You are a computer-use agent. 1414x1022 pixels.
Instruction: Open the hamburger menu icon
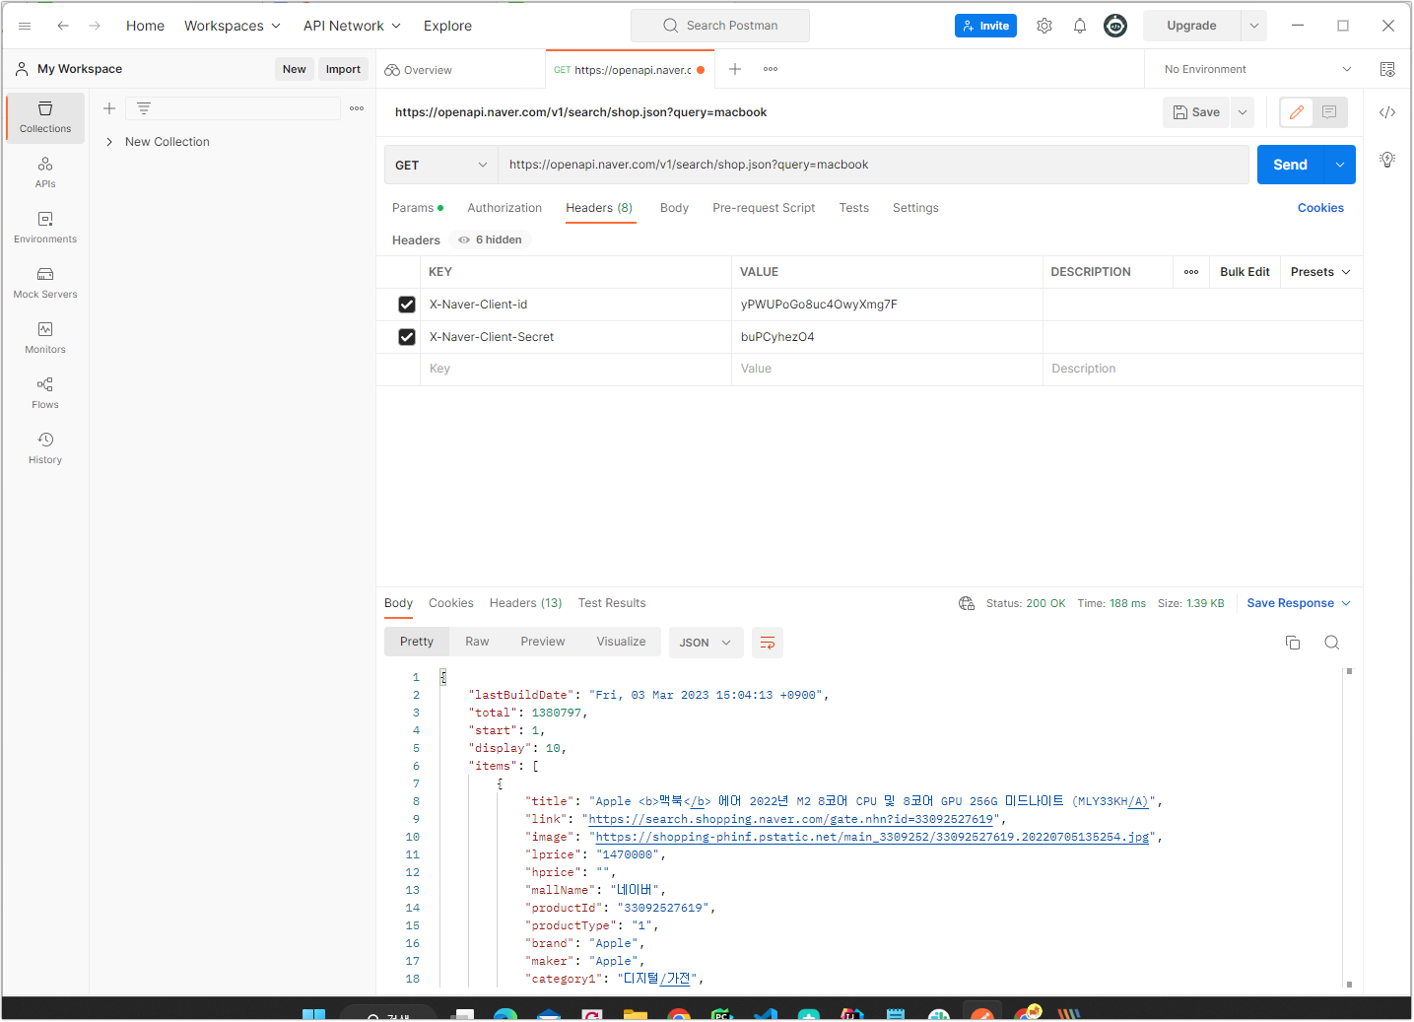point(25,26)
